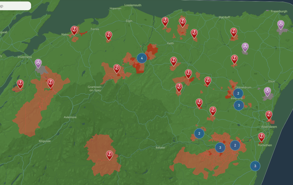Screen dimensions: 293x185
Task: Click the outage pin near Nairn
Action: point(74,30)
